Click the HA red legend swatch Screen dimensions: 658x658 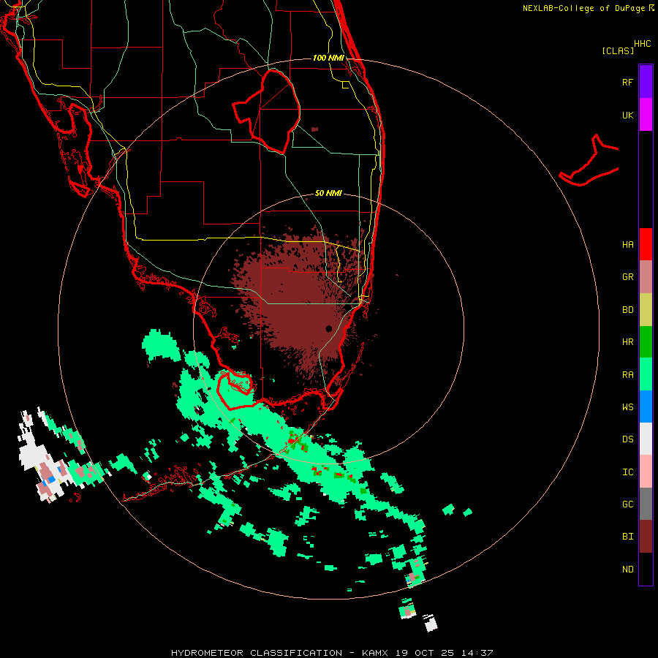pos(646,244)
